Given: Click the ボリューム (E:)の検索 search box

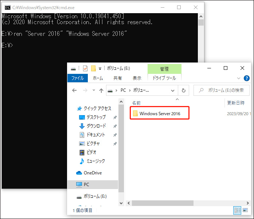Looking at the screenshot, I should pyautogui.click(x=222, y=90).
